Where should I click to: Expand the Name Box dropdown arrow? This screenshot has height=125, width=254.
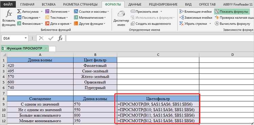pyautogui.click(x=26, y=38)
